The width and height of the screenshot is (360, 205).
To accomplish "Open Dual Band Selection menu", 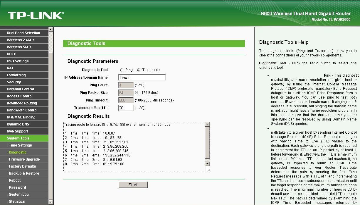I will point(23,33).
